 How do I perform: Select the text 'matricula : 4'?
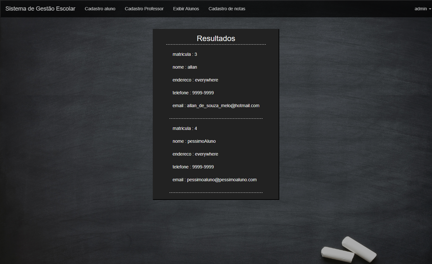pos(185,128)
